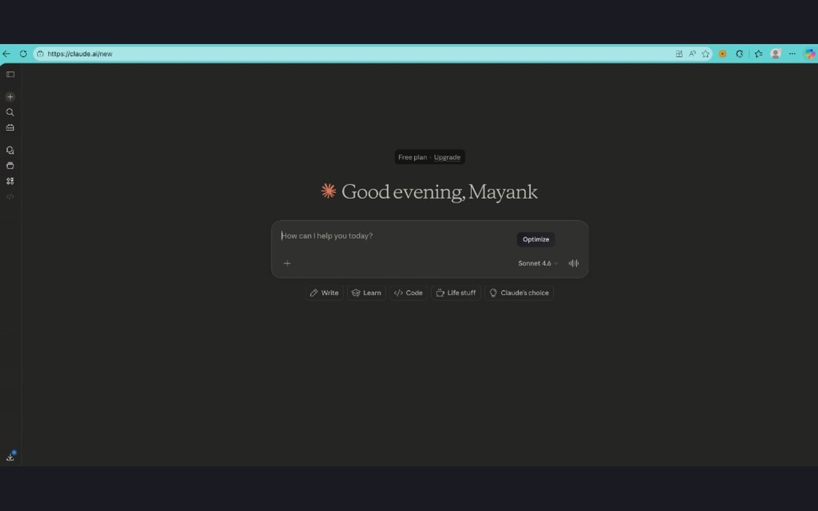Click the orange Claude starburst logo
Image resolution: width=818 pixels, height=511 pixels.
(328, 191)
